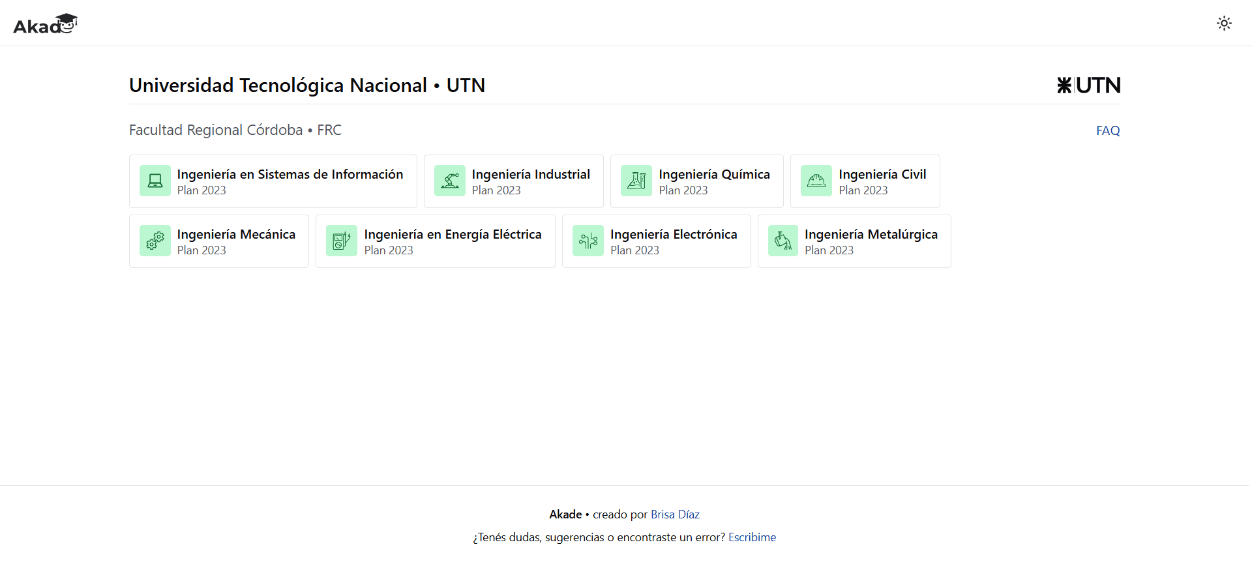Screen dimensions: 1252x566
Task: Visit Brisa Díaz creator link
Action: pyautogui.click(x=675, y=514)
